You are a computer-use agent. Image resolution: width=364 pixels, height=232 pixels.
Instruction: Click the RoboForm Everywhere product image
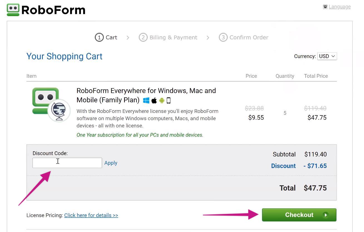tap(51, 104)
